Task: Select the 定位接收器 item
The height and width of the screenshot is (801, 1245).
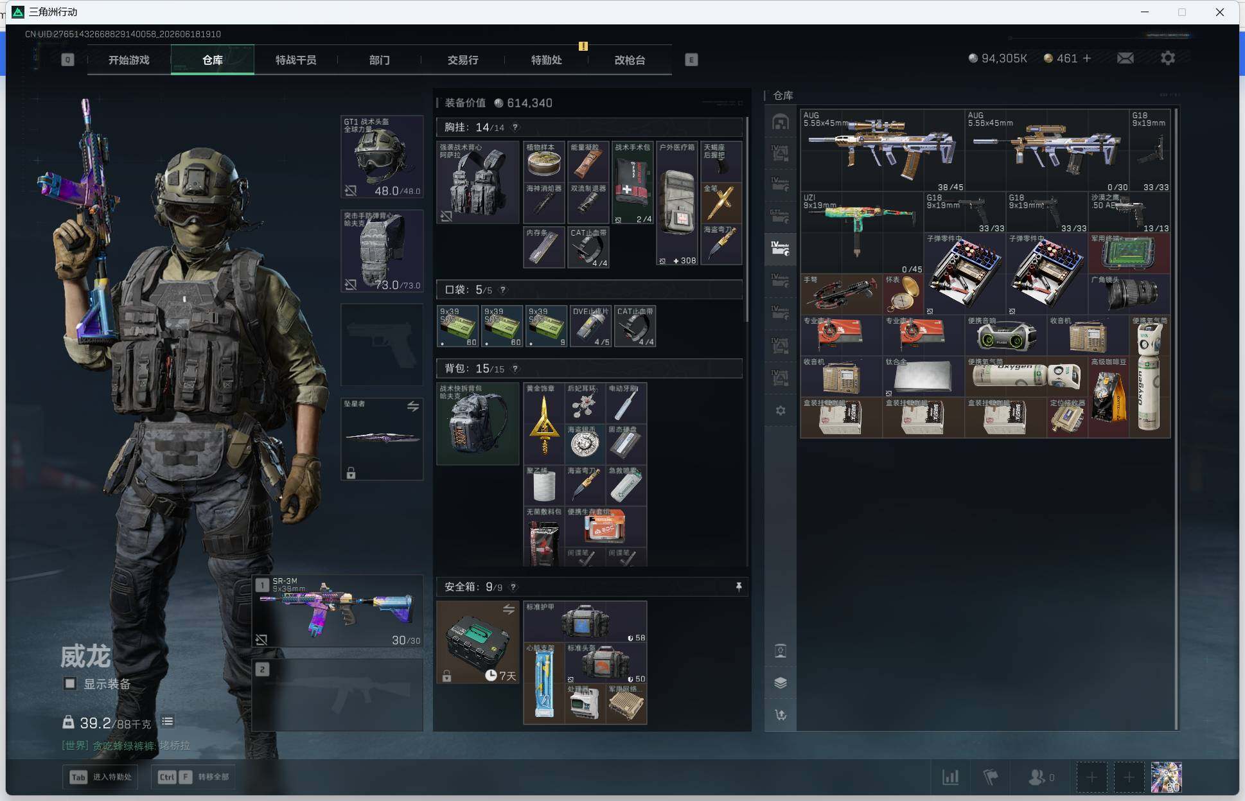Action: pyautogui.click(x=1068, y=418)
